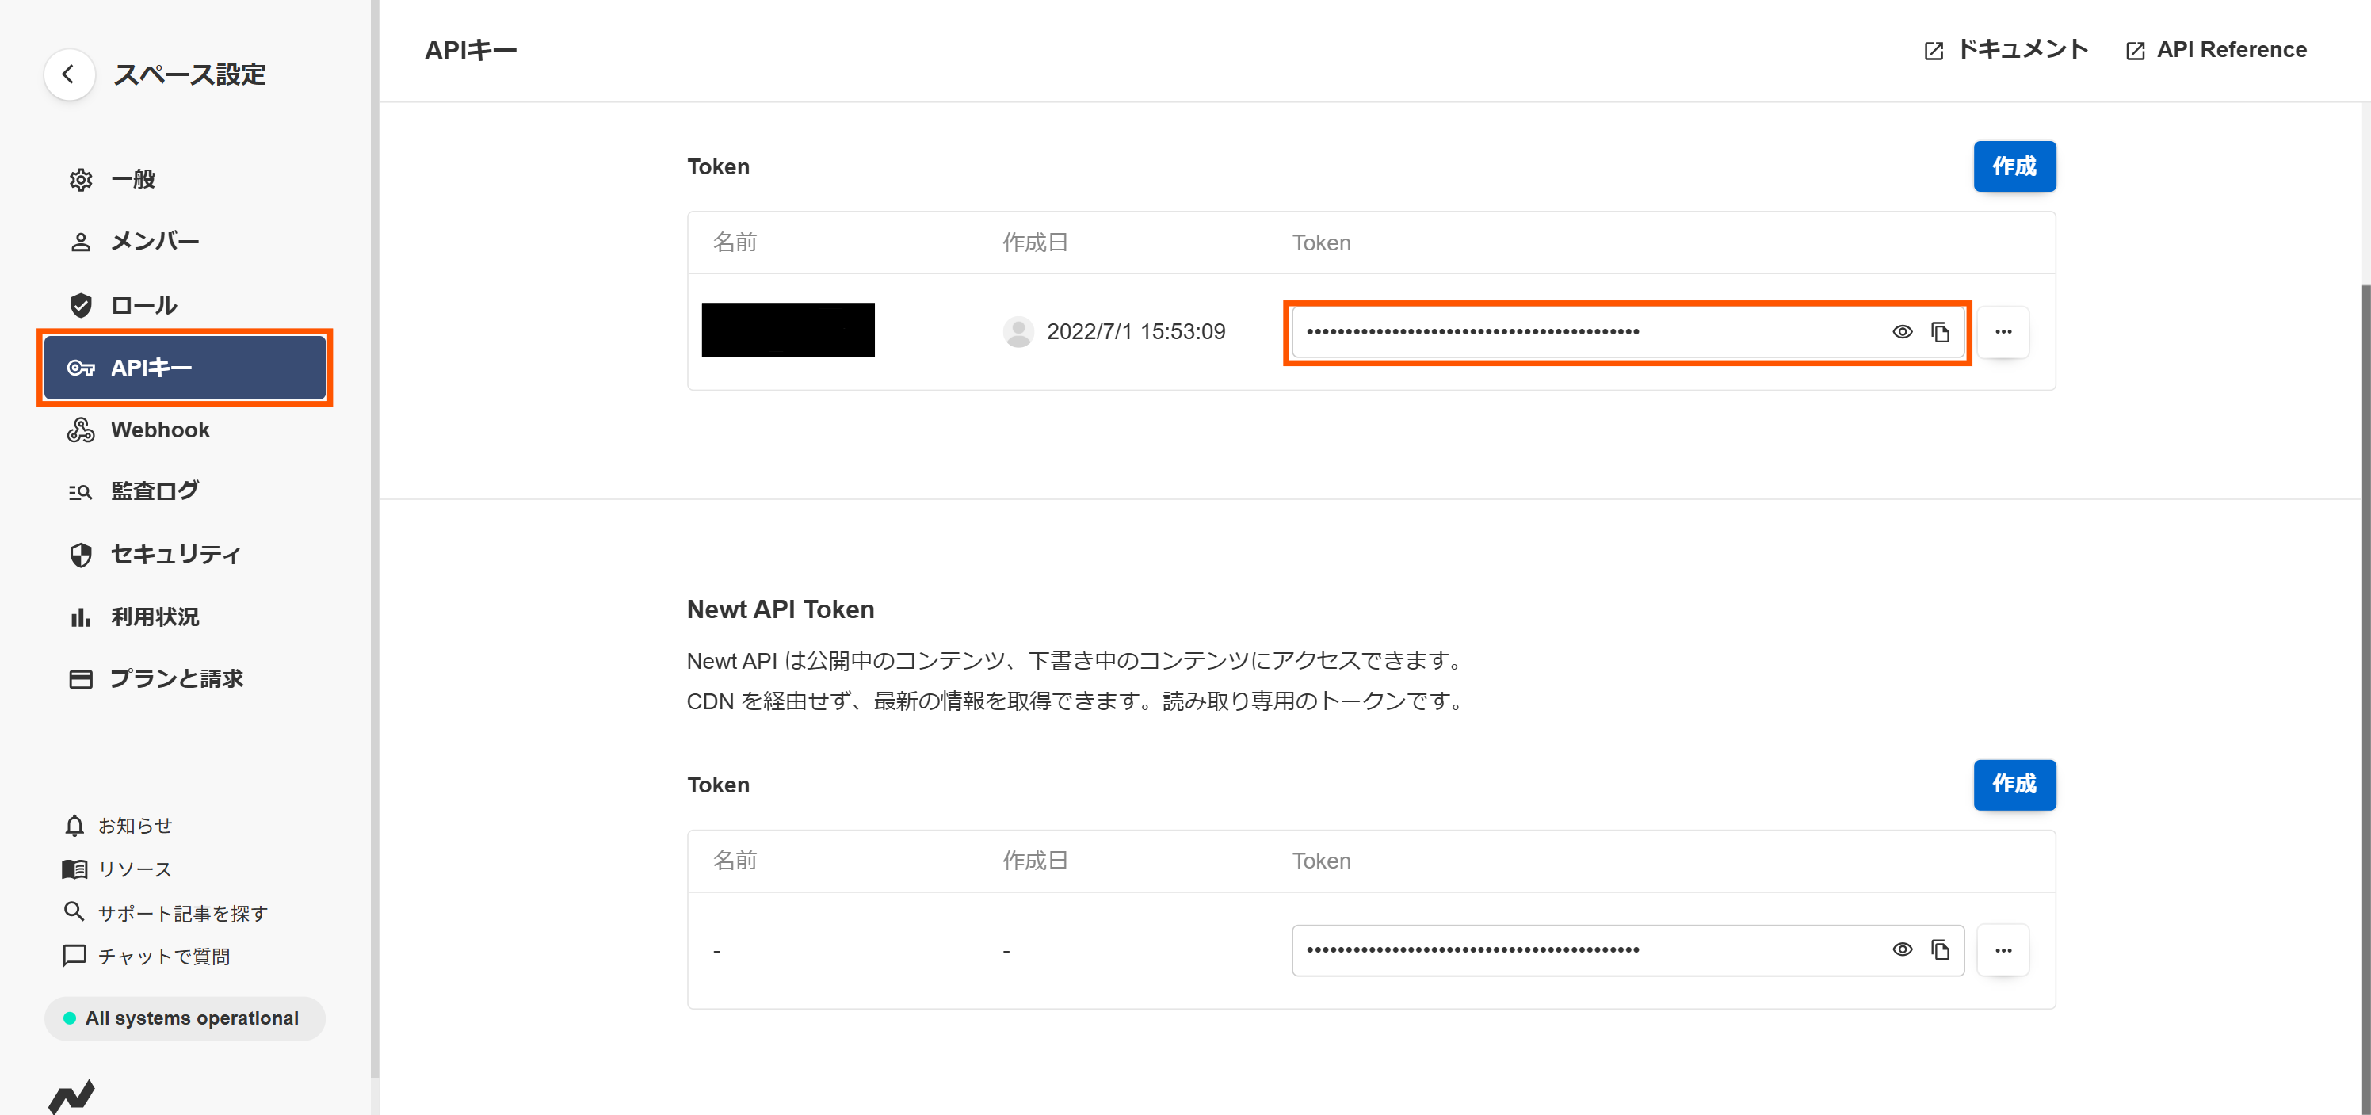Click the book icon near リソース
This screenshot has height=1115, width=2371.
pyautogui.click(x=74, y=869)
